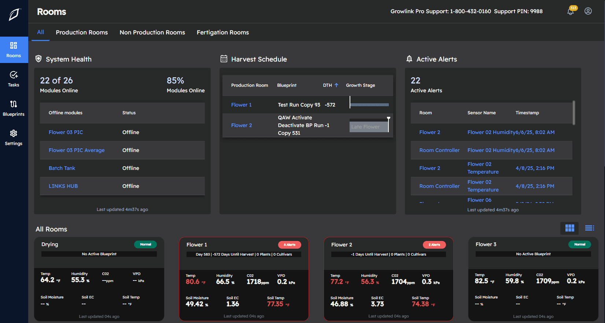The width and height of the screenshot is (605, 323).
Task: Click the Harvest Schedule calendar icon
Action: pyautogui.click(x=224, y=59)
